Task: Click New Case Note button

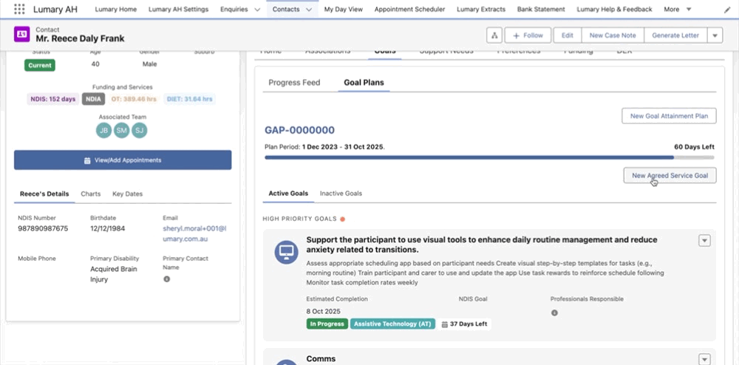Action: tap(613, 35)
